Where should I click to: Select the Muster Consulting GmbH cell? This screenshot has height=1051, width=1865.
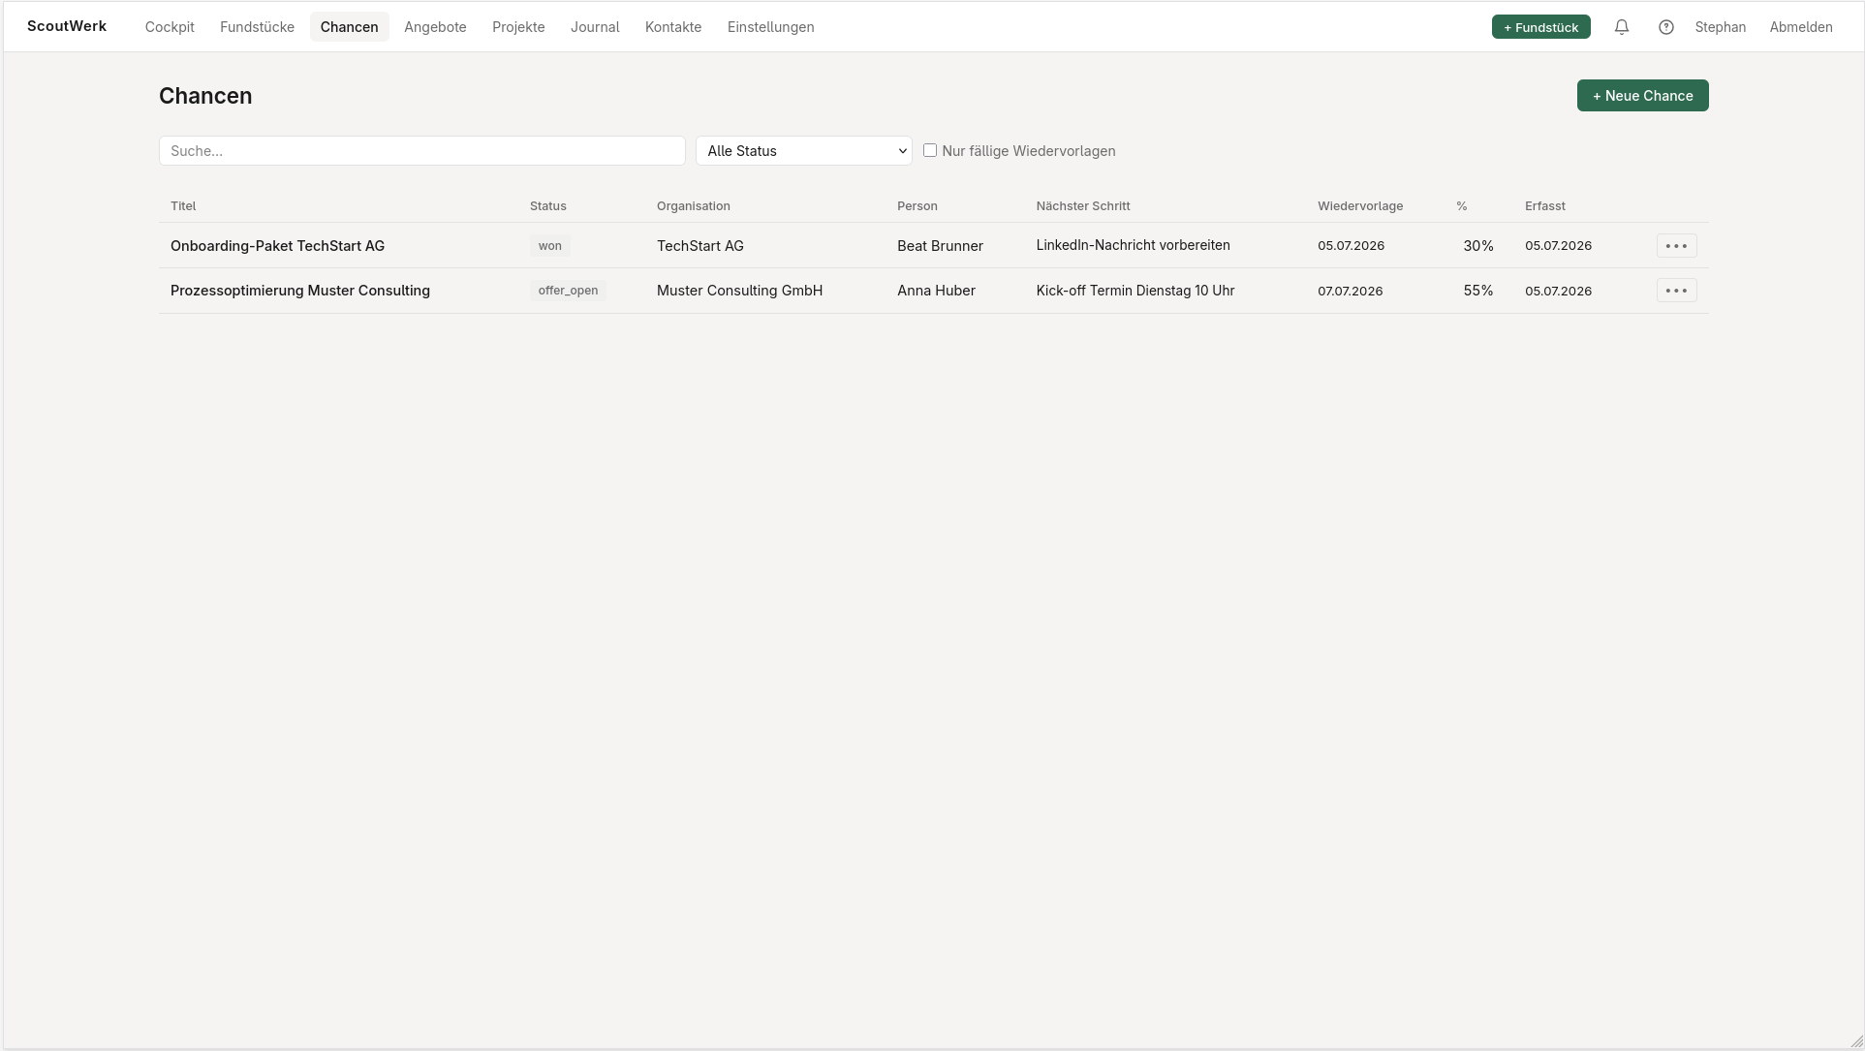point(739,291)
